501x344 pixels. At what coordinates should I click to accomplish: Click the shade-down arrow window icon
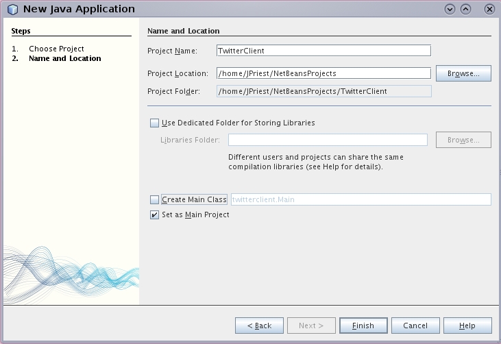[450, 10]
